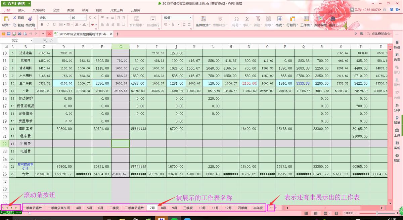Image resolution: width=403 pixels, height=220 pixels.
Task: Toggle italic formatting
Action: [x=48, y=25]
